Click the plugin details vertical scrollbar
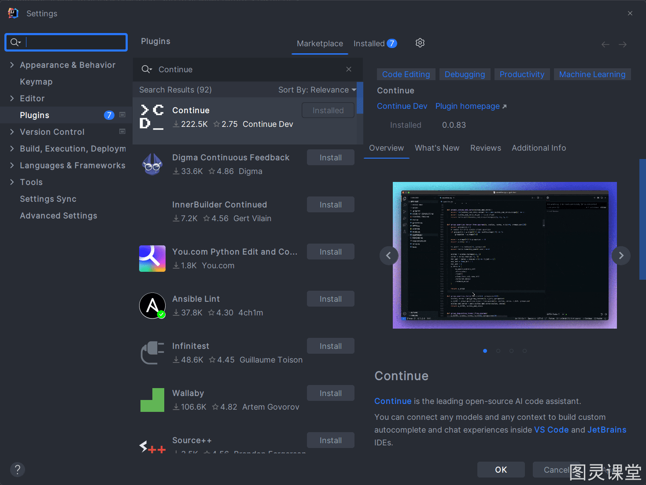646x485 pixels. tap(642, 219)
